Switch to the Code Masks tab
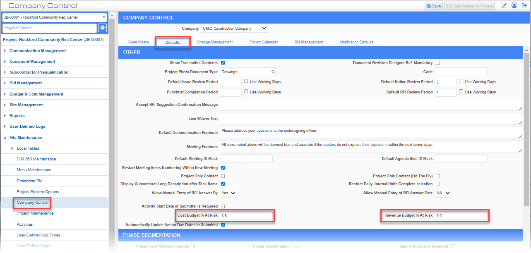The image size is (531, 253). tap(138, 42)
